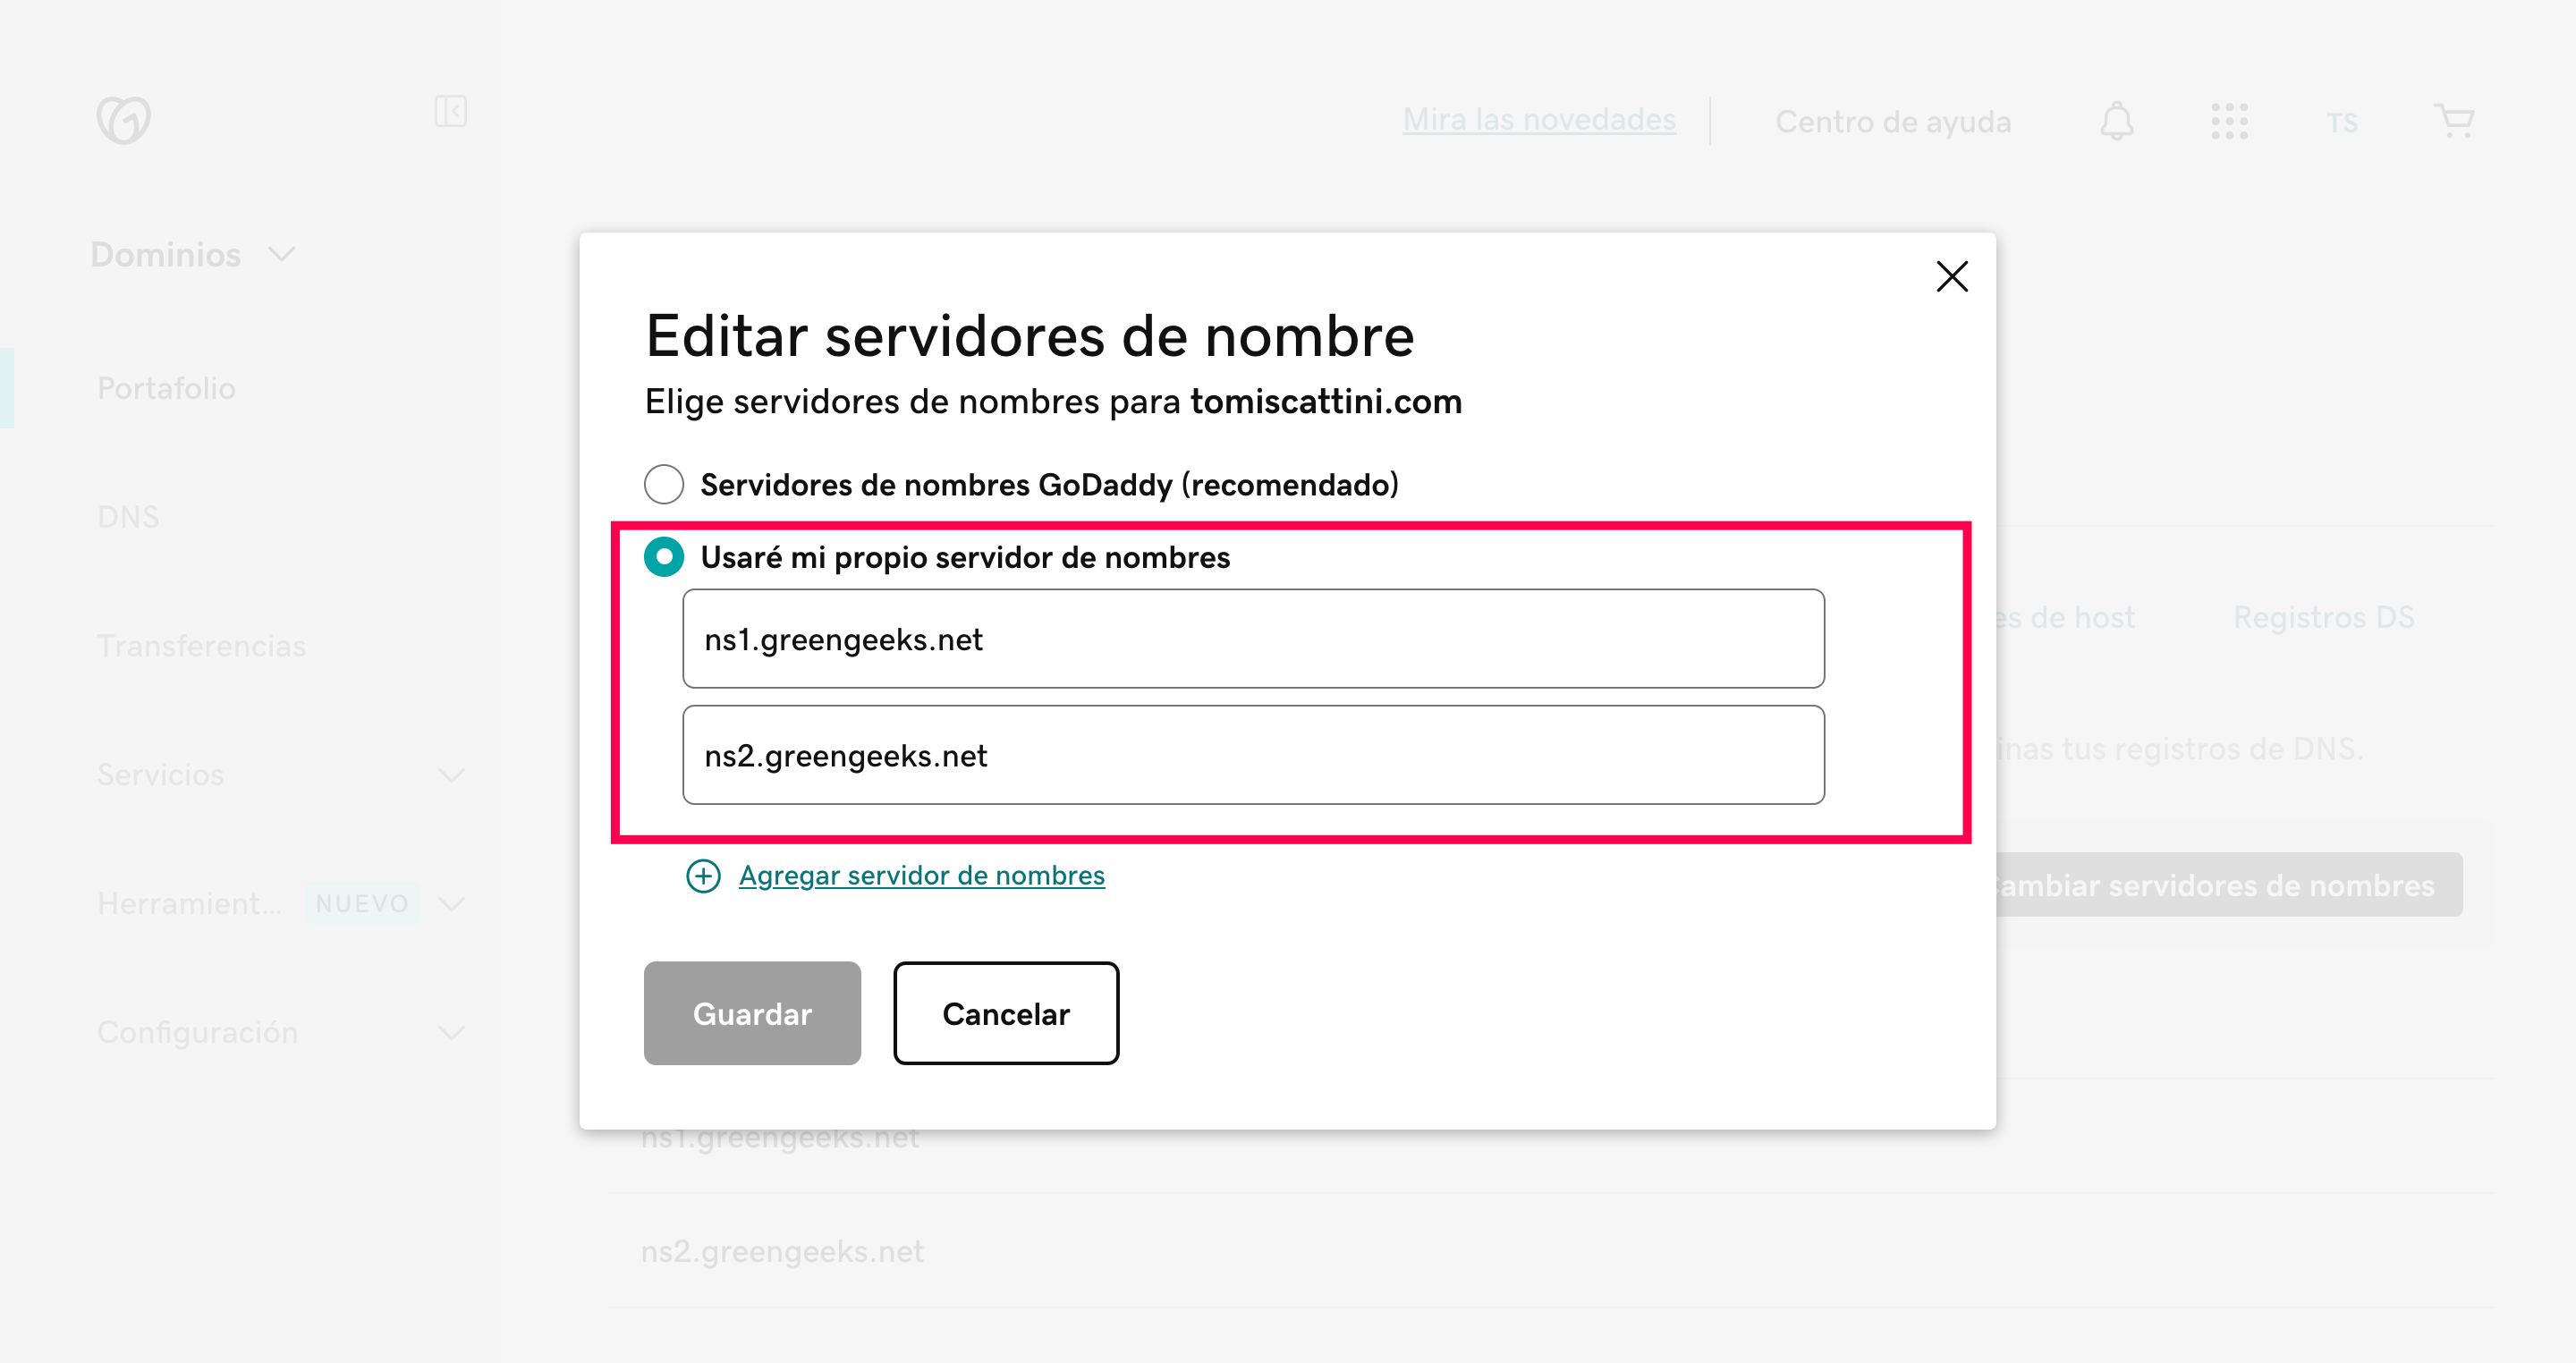This screenshot has height=1363, width=2576.
Task: Open Portafolio in the sidebar
Action: pyautogui.click(x=166, y=388)
